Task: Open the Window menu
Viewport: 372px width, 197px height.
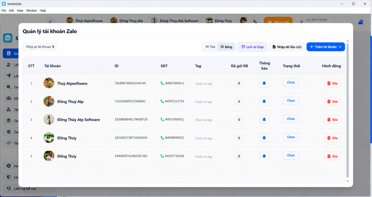Action: 31,11
